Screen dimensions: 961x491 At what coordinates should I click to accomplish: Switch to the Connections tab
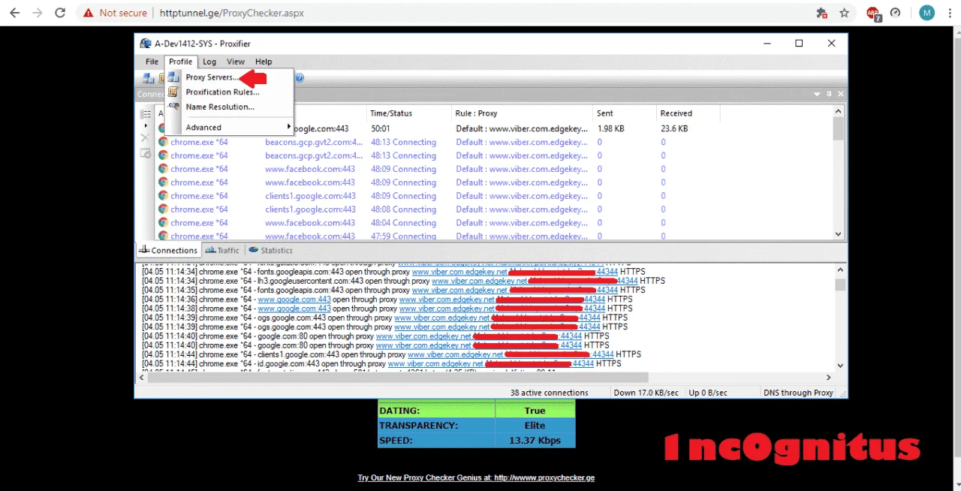168,250
